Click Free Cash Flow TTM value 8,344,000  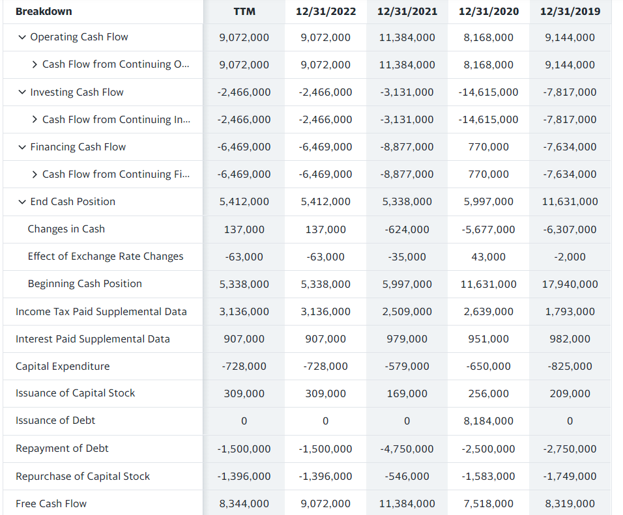click(x=244, y=505)
